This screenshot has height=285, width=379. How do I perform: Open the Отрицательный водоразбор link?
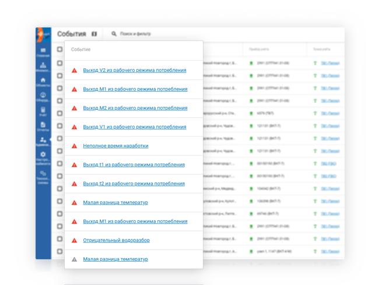[x=116, y=240]
